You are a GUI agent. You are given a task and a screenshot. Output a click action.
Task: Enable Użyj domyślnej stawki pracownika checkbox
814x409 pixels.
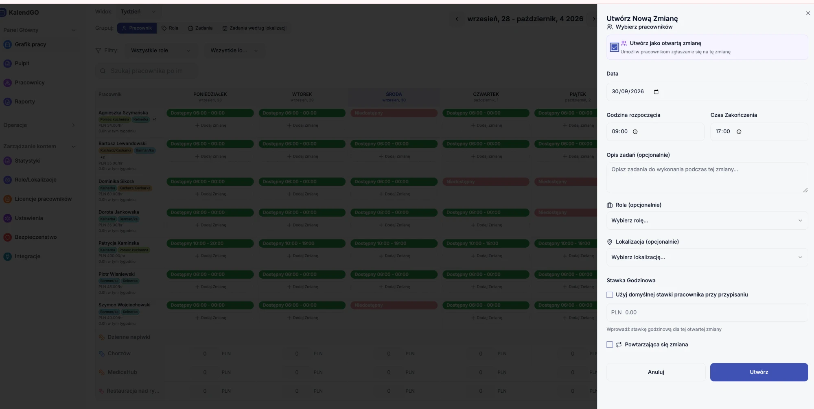click(x=609, y=295)
